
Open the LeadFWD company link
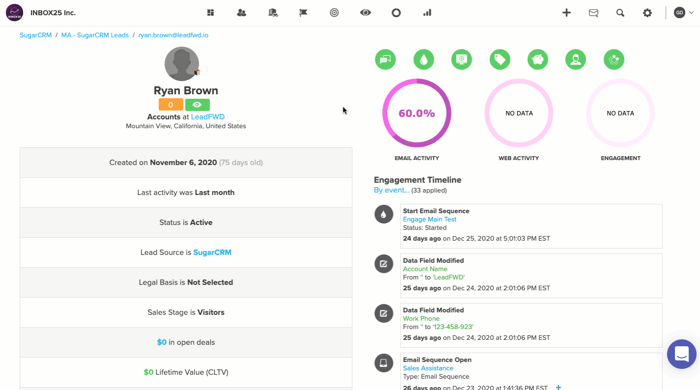(x=208, y=117)
